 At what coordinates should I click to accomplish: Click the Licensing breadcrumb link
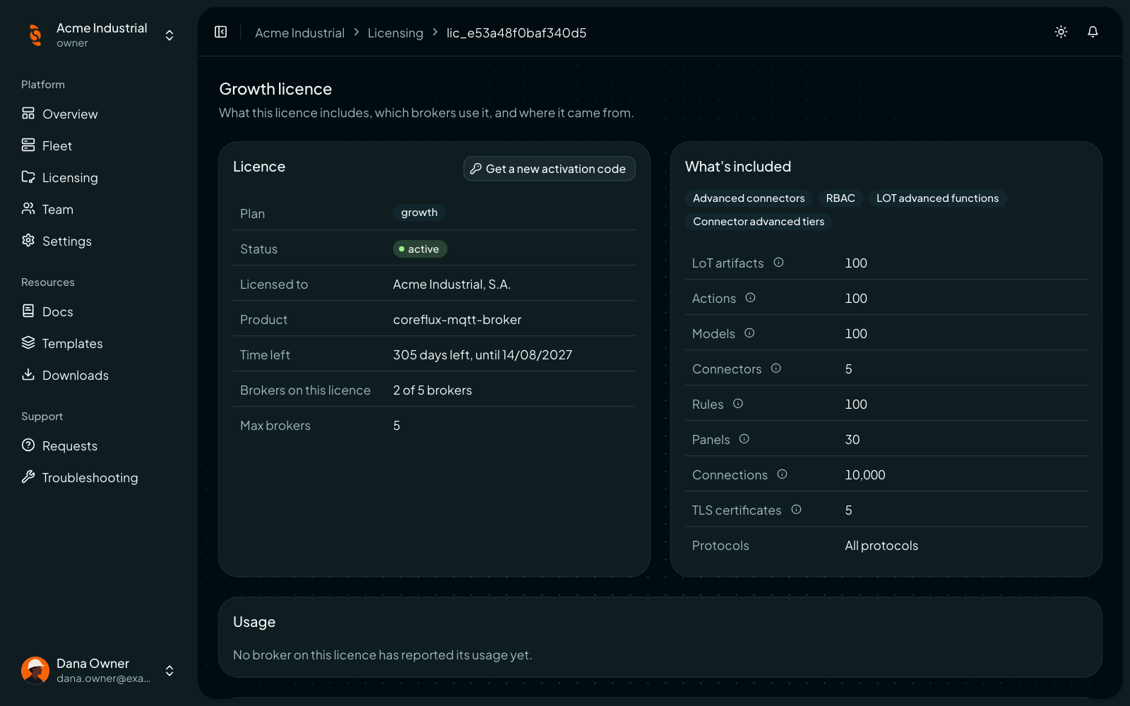[x=395, y=32]
